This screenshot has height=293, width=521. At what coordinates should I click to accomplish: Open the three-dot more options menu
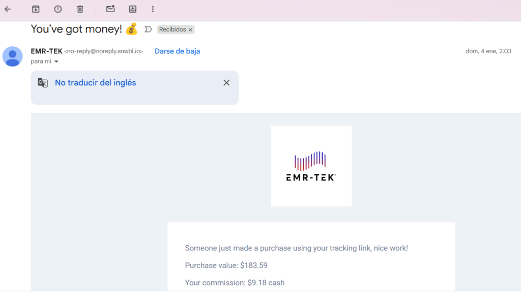click(153, 9)
